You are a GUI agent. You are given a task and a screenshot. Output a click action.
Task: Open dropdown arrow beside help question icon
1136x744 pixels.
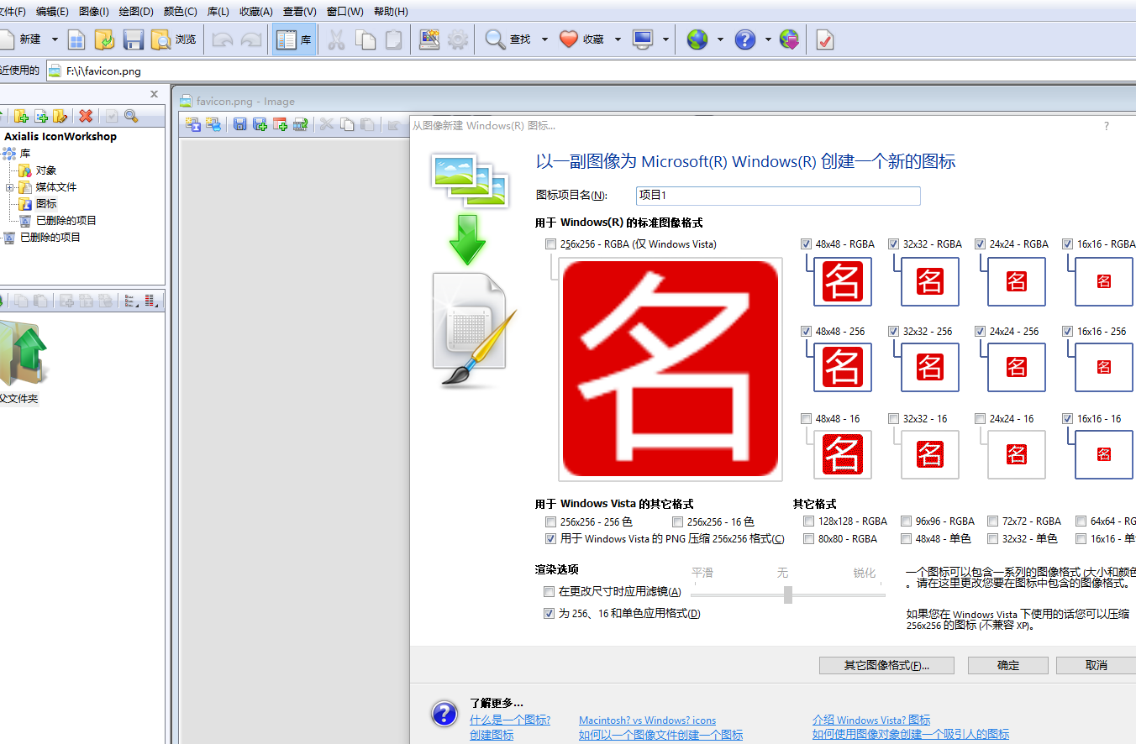coord(768,39)
